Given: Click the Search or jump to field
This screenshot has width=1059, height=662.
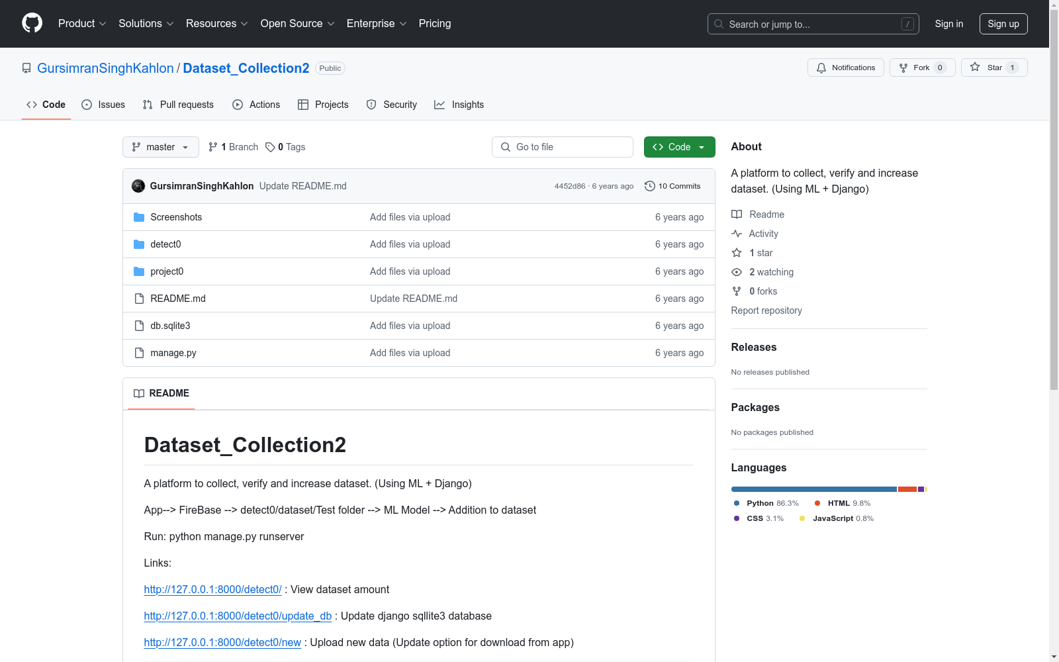Looking at the screenshot, I should point(813,24).
